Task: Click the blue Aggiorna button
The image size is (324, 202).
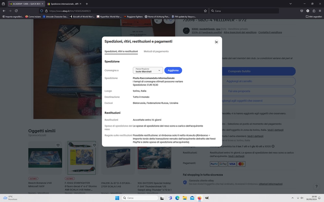Action: [173, 70]
